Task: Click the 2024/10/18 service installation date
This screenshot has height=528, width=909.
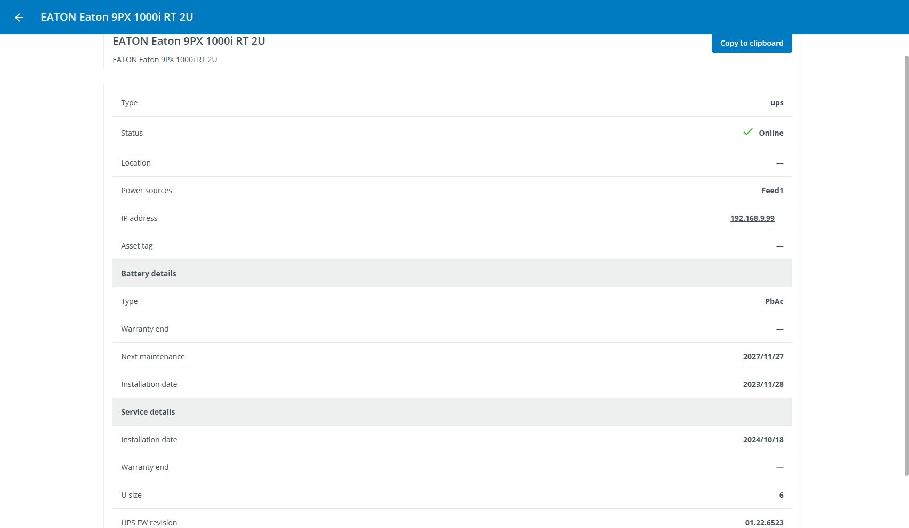Action: 763,440
